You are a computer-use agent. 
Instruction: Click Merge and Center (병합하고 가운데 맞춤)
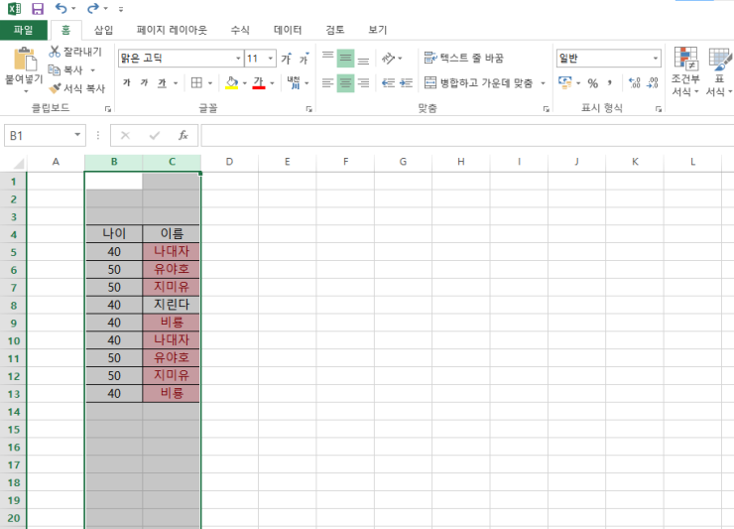[x=478, y=83]
